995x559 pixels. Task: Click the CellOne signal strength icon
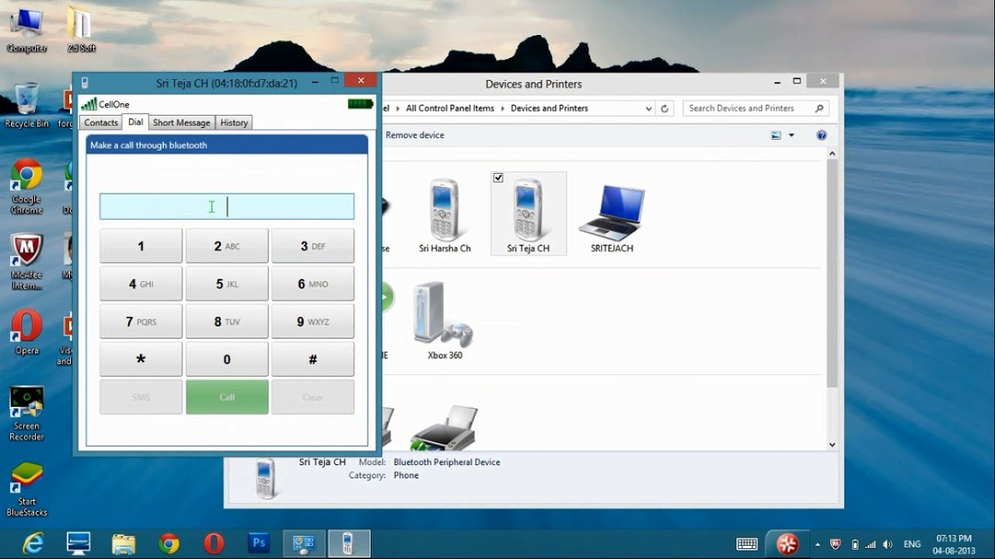click(89, 104)
